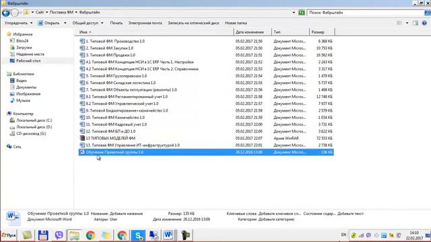Screen dimensions: 431x242
Task: Go back with the Back arrow button
Action: pyautogui.click(x=5, y=13)
